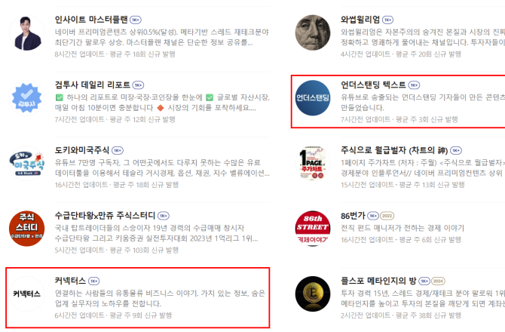Select 검투사 blue checkmark badge icon
This screenshot has height=332, width=505.
(x=26, y=98)
